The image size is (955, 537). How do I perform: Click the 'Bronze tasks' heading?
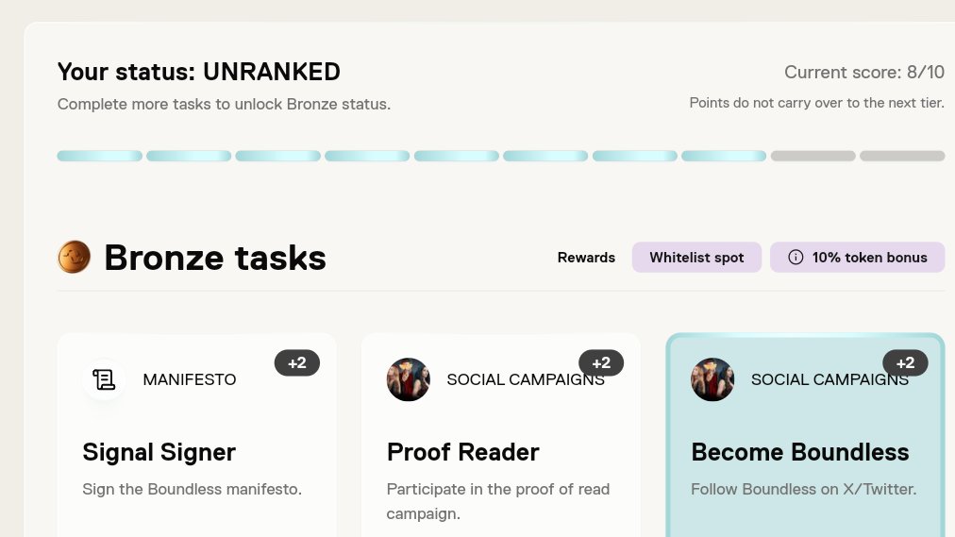(215, 258)
